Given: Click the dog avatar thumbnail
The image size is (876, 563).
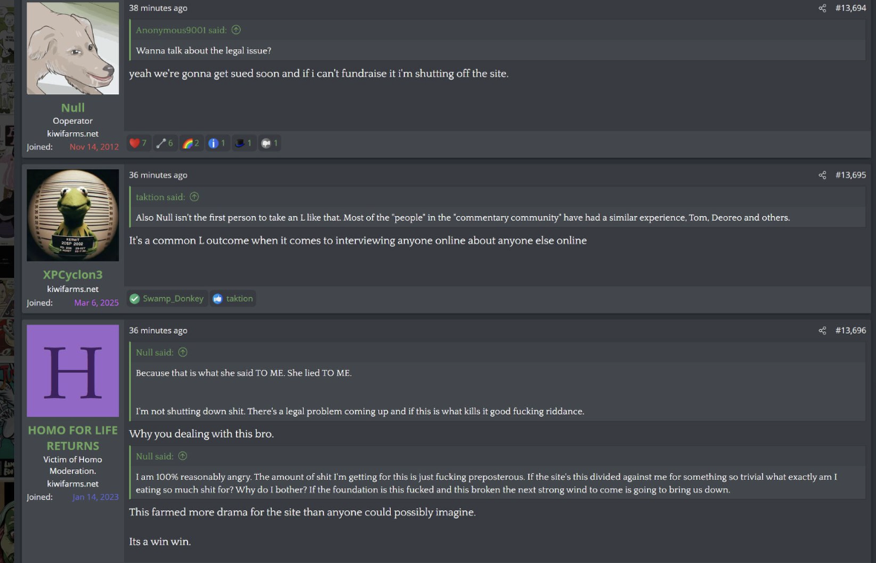Looking at the screenshot, I should click(x=73, y=48).
